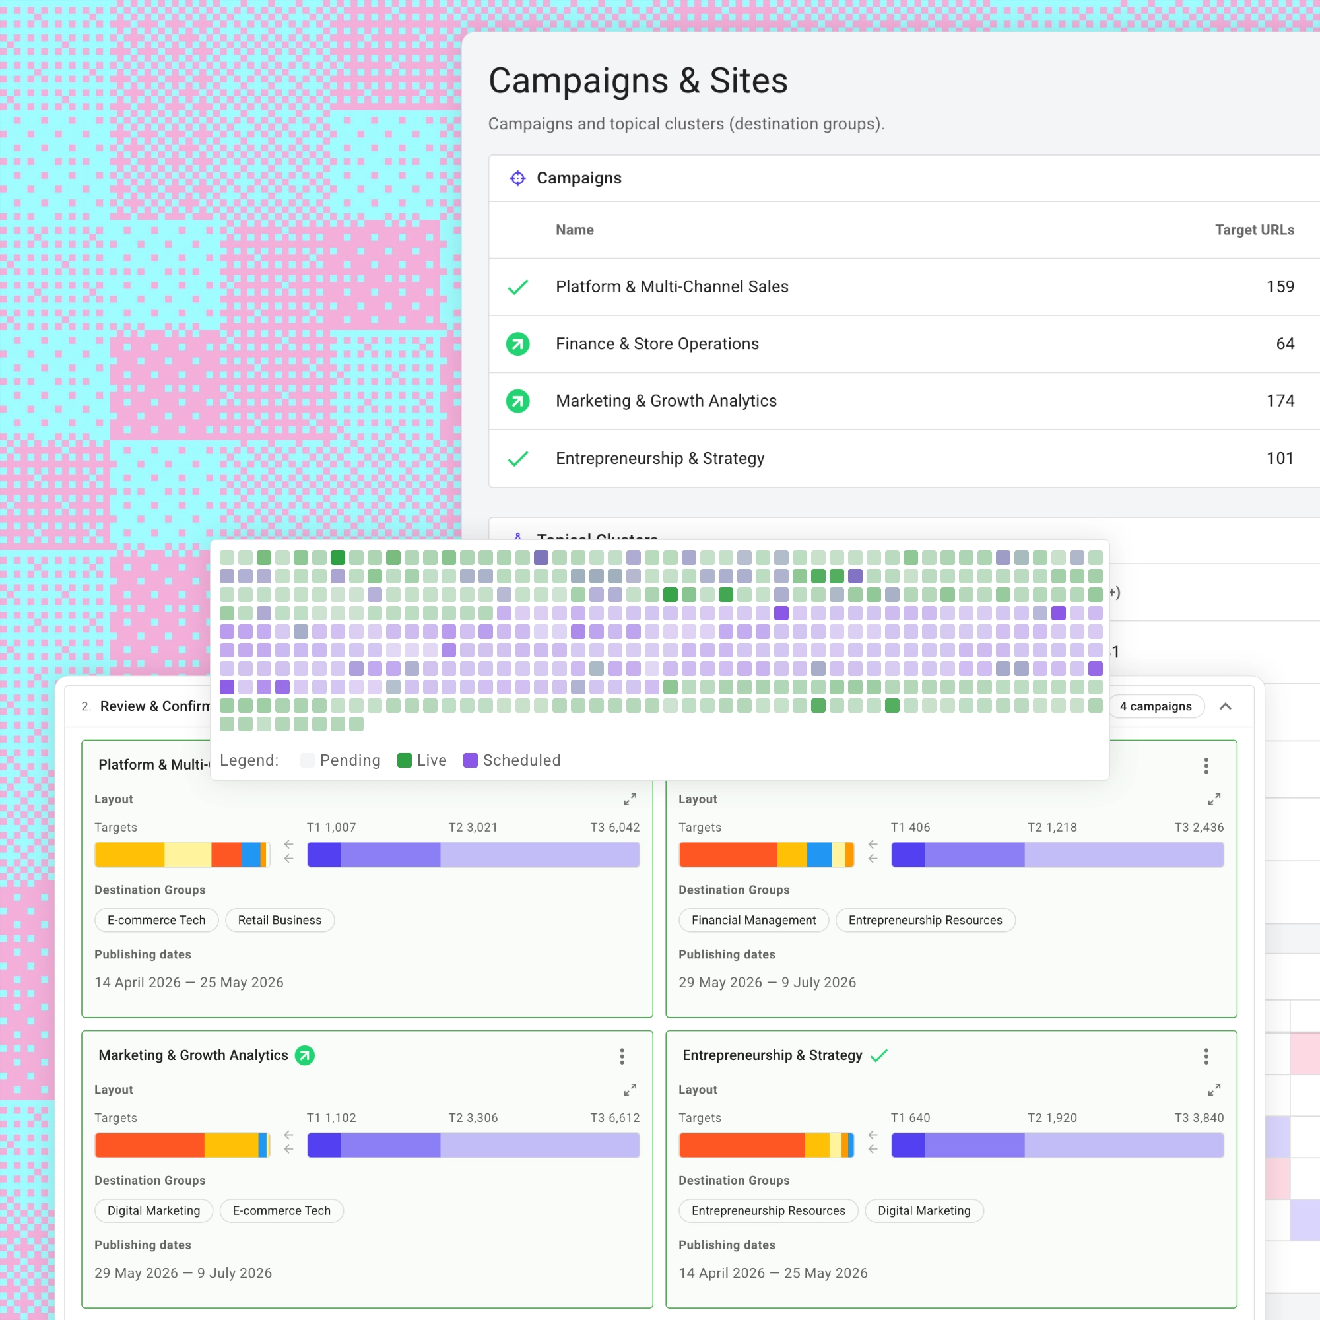Select Digital Marketing chip on Entrepreneurship & Strategy card
This screenshot has width=1320, height=1320.
[x=924, y=1210]
